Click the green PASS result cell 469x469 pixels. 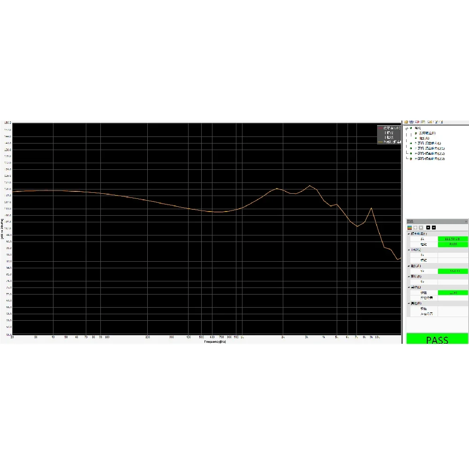pyautogui.click(x=453, y=244)
